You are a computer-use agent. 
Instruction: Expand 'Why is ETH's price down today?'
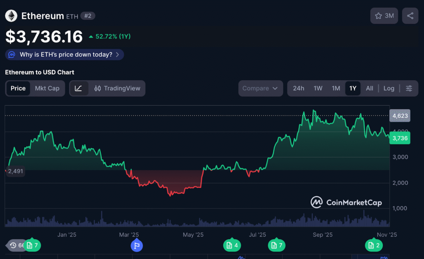(x=65, y=55)
